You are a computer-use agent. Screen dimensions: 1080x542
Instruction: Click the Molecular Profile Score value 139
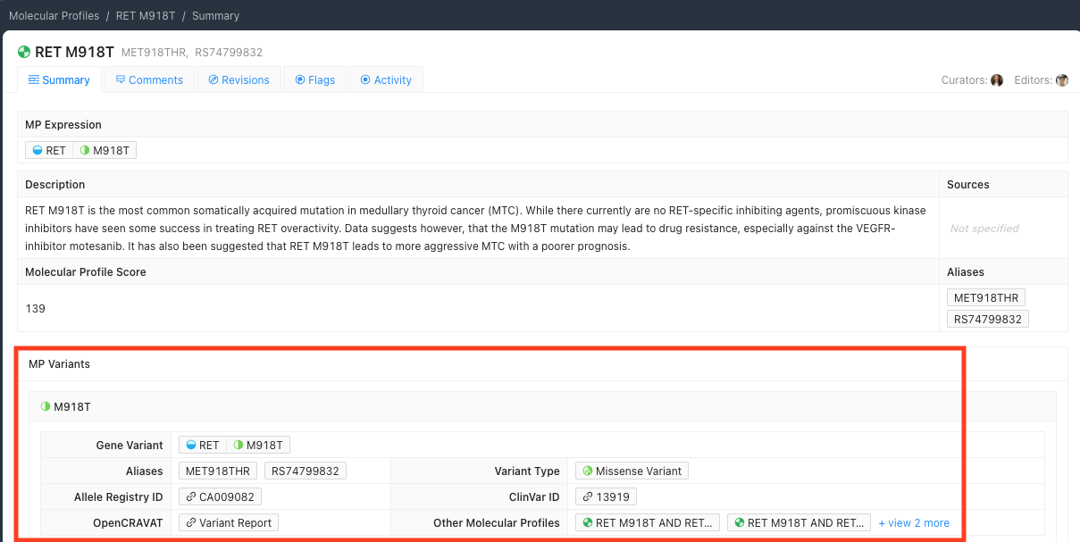36,308
